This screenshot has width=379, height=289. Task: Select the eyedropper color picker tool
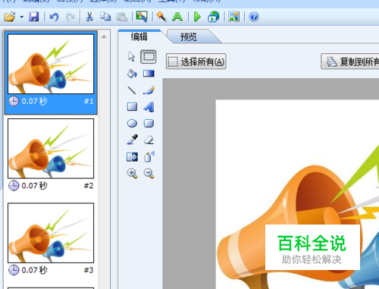click(132, 140)
